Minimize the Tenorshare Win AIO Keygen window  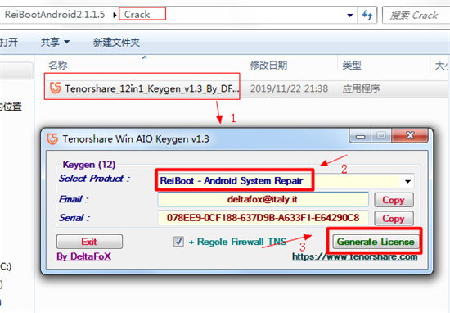tap(361, 136)
